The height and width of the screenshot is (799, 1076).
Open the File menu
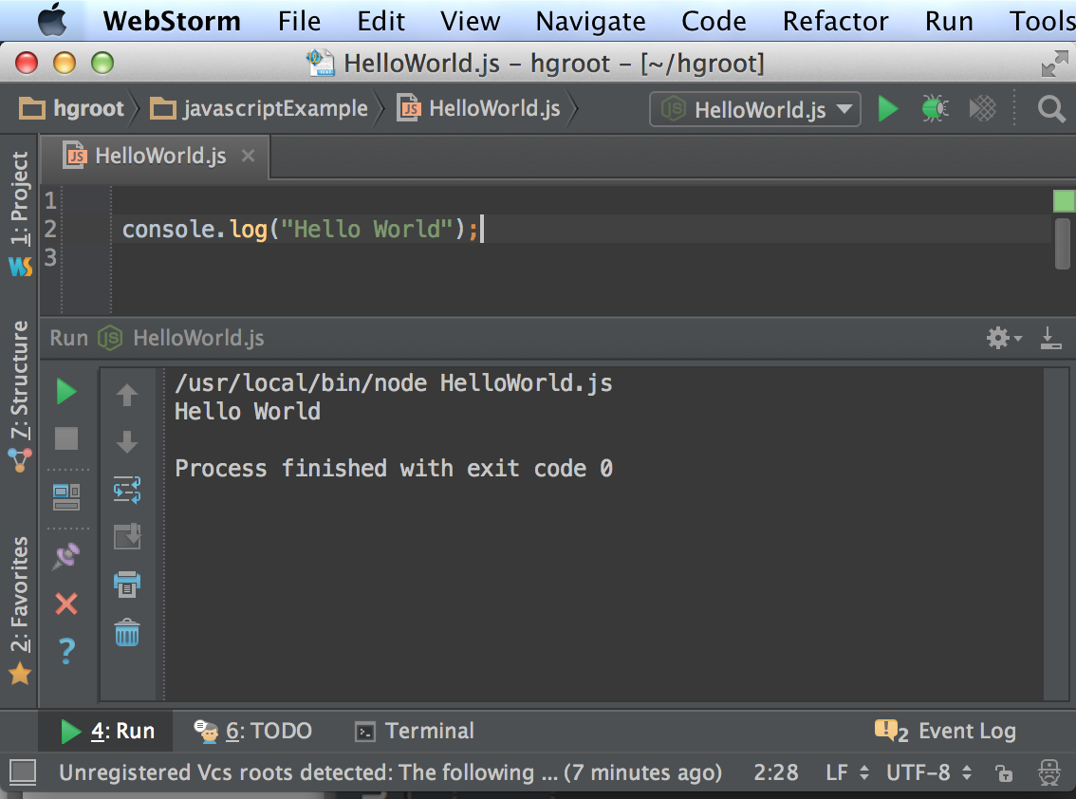(x=299, y=21)
